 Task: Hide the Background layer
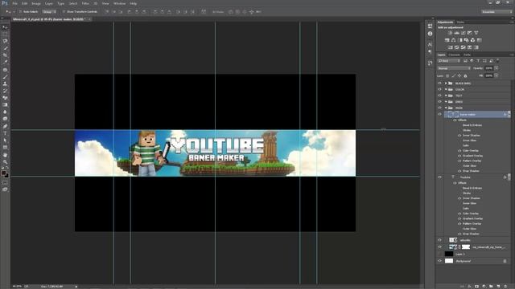tap(440, 261)
